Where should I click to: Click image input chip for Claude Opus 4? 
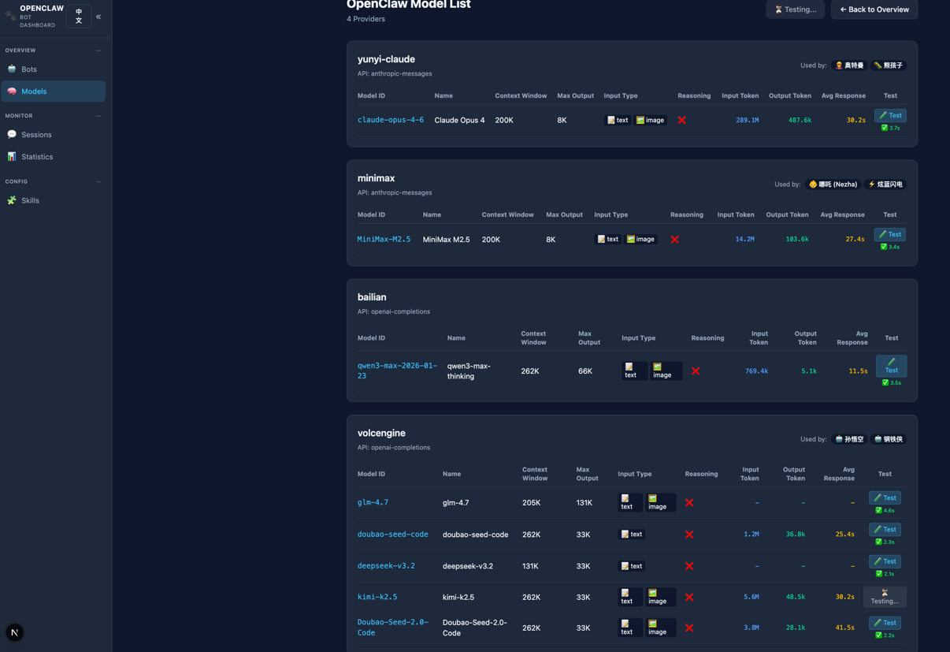(651, 120)
